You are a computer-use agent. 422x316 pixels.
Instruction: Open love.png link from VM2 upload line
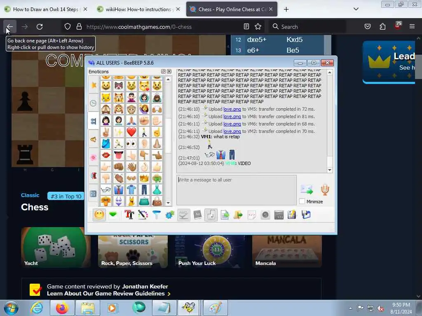232,131
